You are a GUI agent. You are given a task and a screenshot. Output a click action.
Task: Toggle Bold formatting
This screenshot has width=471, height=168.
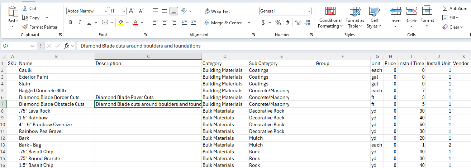[71, 23]
